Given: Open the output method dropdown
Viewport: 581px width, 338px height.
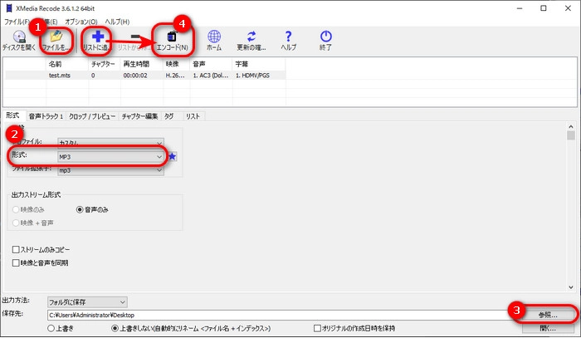Looking at the screenshot, I should coord(87,302).
